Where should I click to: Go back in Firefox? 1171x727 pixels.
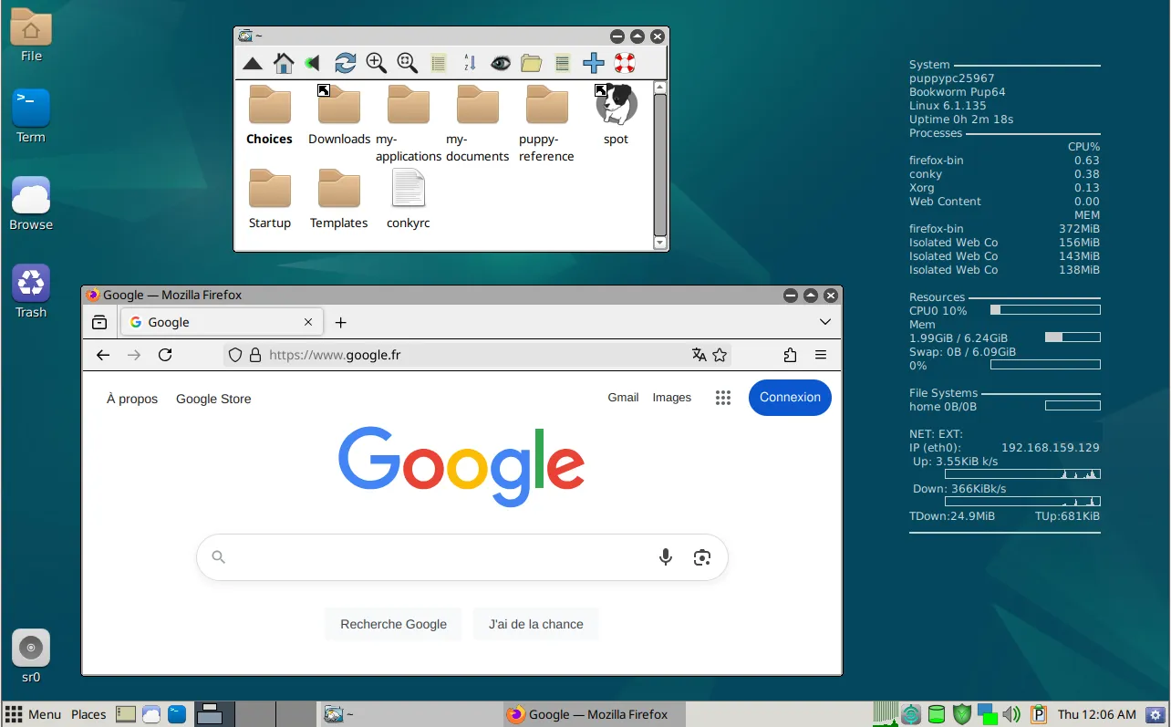coord(103,355)
